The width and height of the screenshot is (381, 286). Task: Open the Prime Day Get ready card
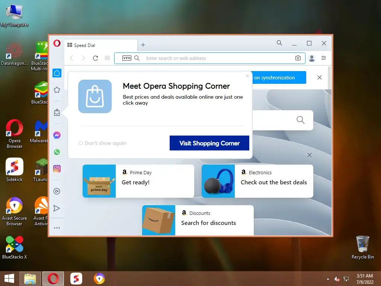(x=138, y=181)
